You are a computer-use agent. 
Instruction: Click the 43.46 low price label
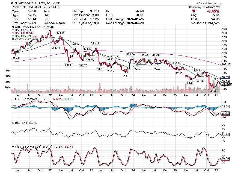point(213,91)
